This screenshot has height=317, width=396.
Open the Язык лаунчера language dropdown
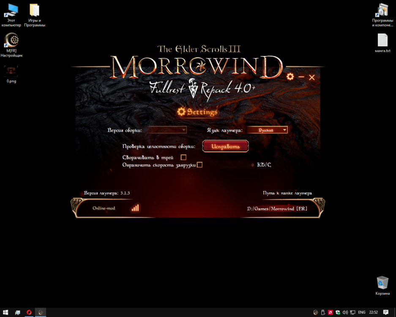(x=267, y=130)
